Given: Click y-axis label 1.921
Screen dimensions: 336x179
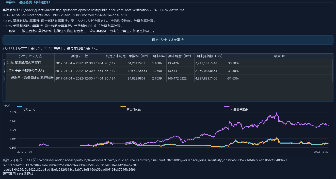Looking at the screenshot, I should click(x=13, y=130).
